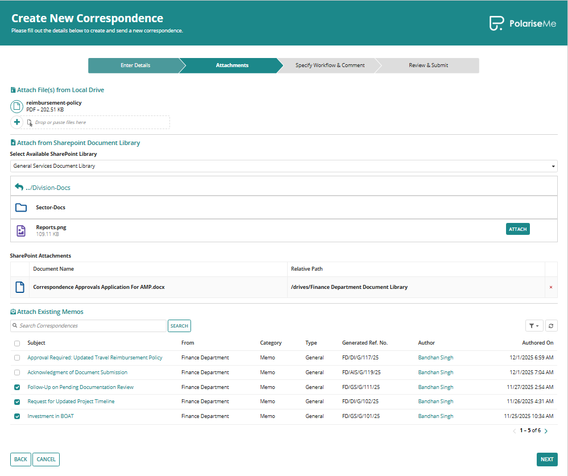The width and height of the screenshot is (568, 476).
Task: Open the SharePoint library dropdown
Action: point(283,166)
